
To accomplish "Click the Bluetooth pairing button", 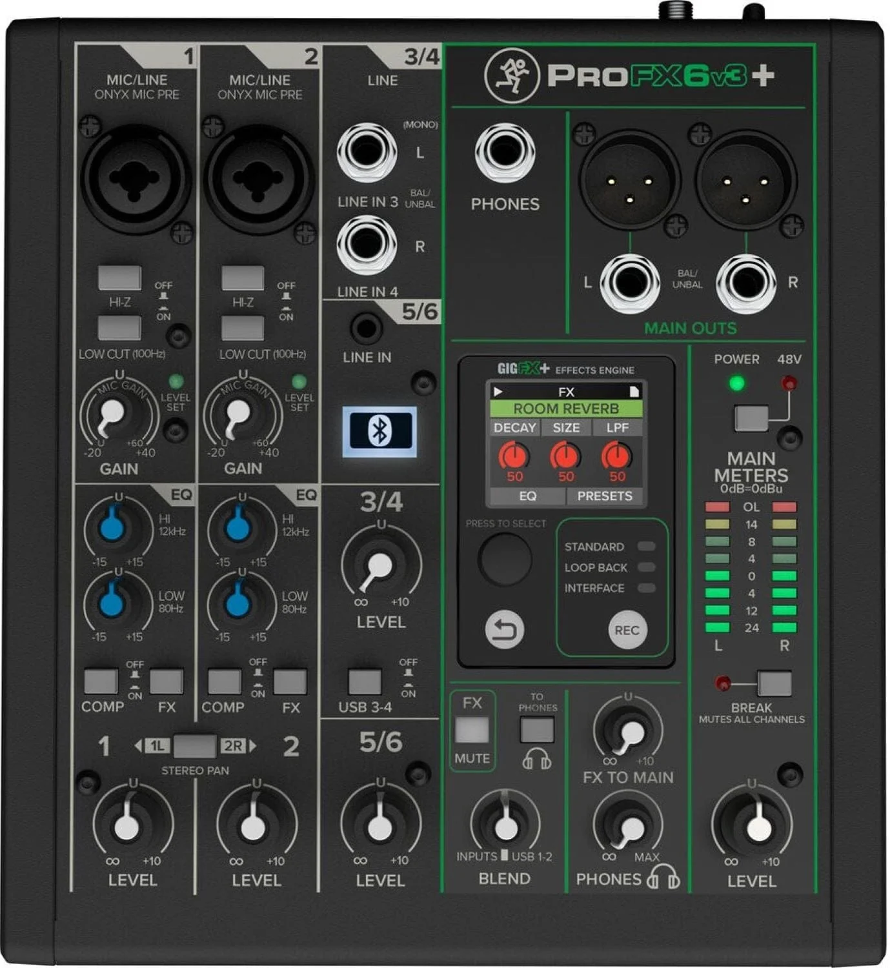I will [x=379, y=431].
